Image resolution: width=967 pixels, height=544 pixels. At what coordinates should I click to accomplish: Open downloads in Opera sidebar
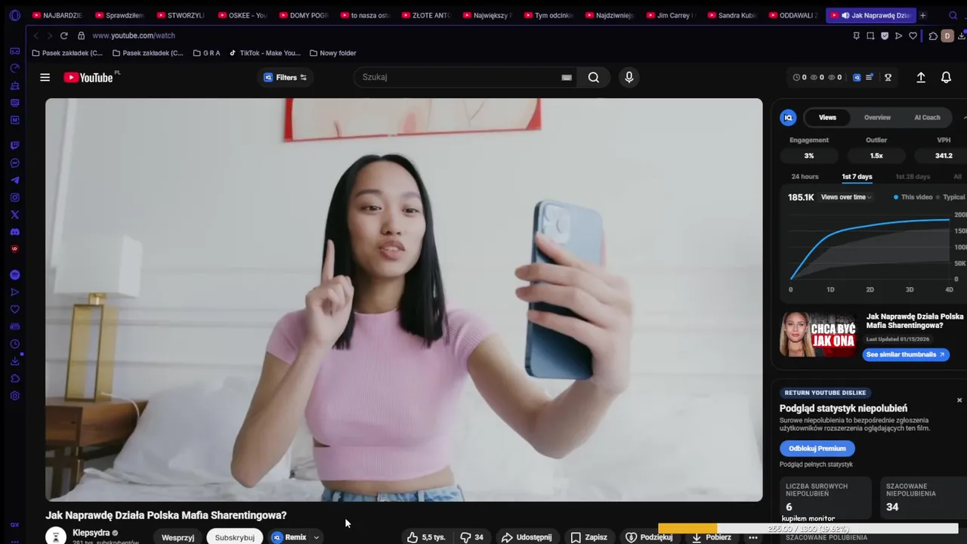point(14,361)
